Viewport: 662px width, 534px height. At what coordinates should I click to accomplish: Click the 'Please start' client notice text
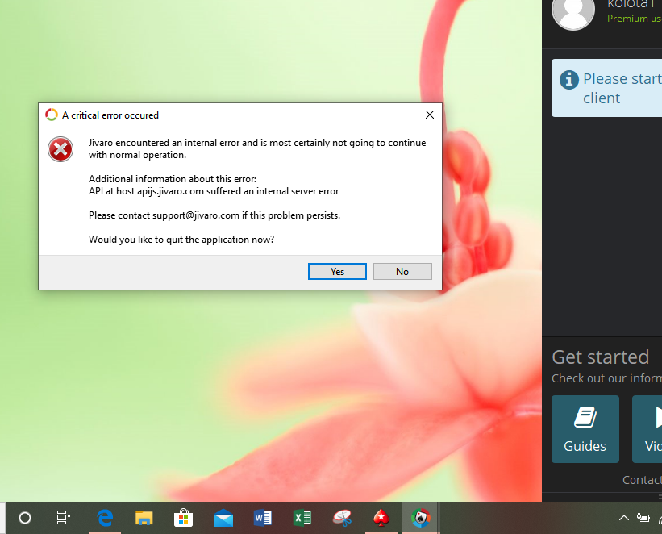click(622, 88)
